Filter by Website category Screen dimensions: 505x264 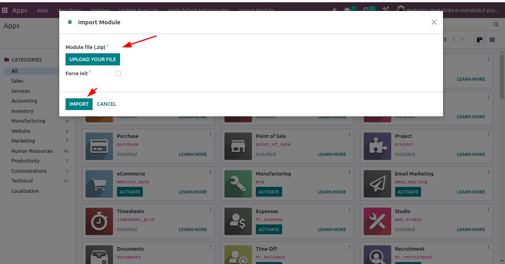(x=21, y=131)
